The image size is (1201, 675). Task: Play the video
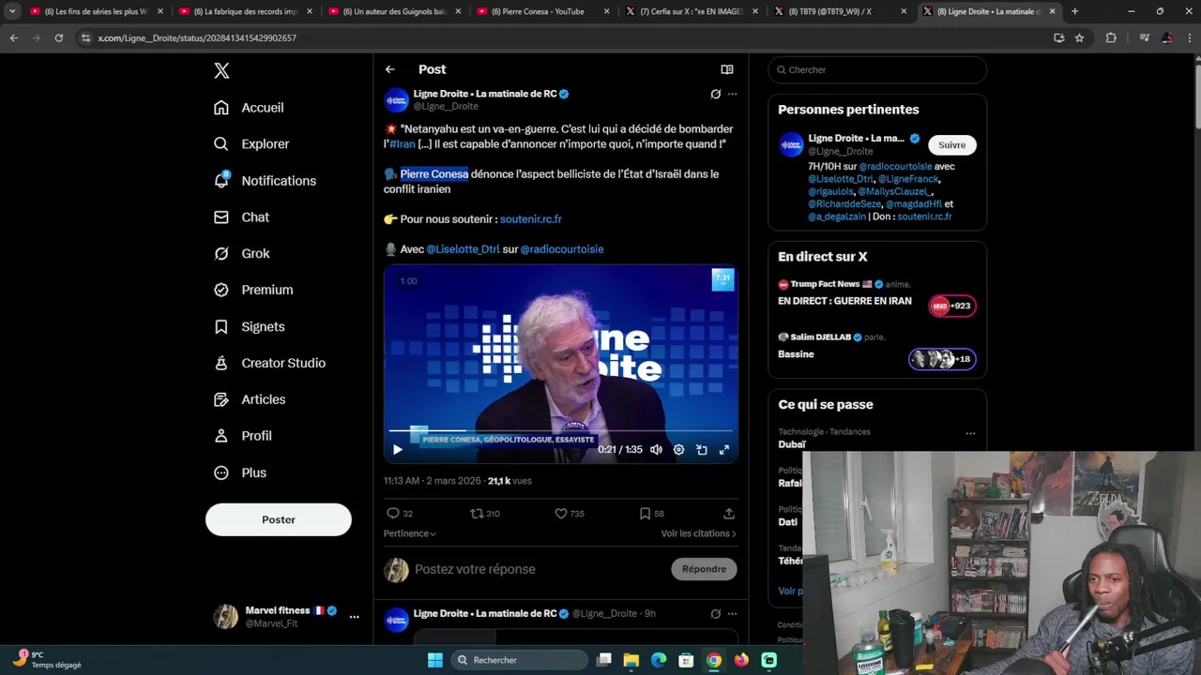[398, 450]
